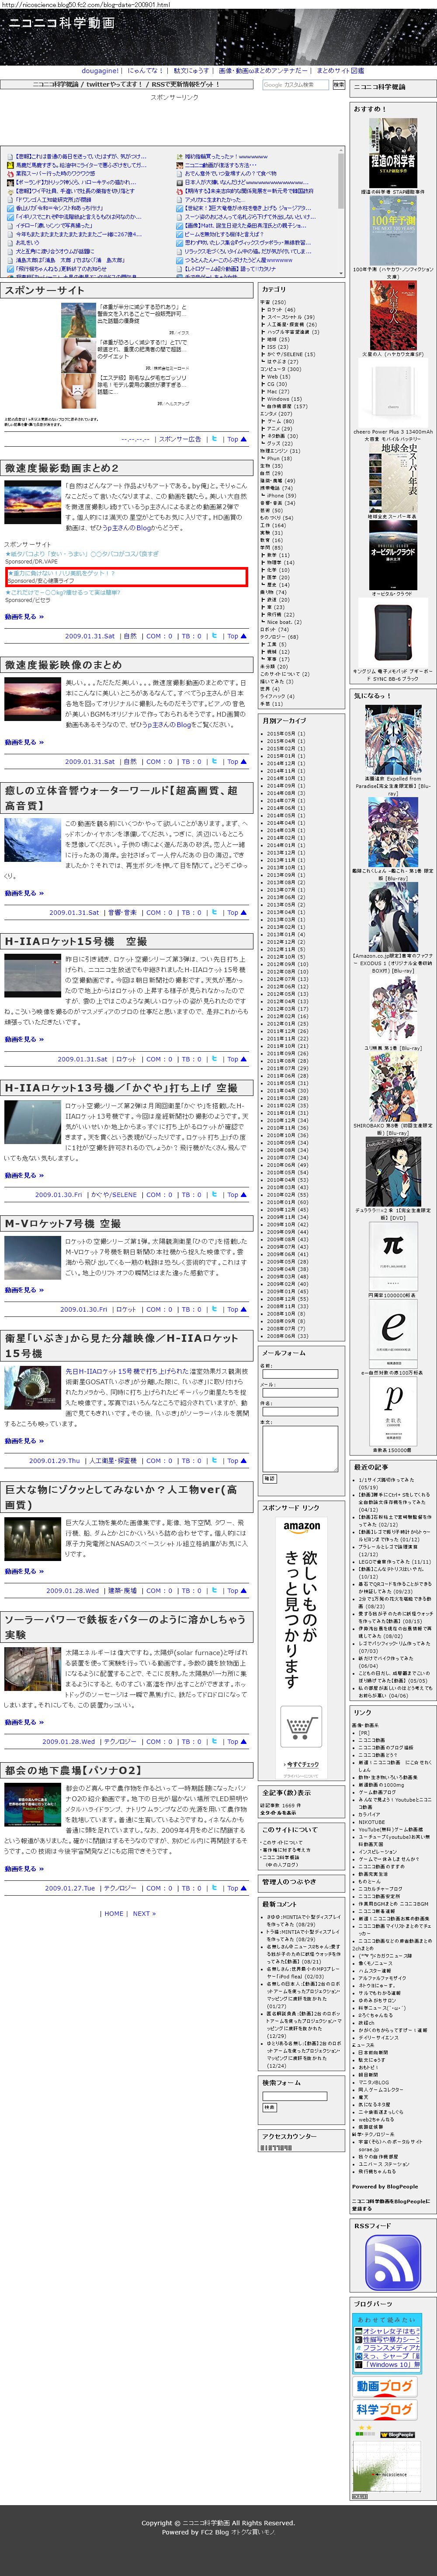The height and width of the screenshot is (2576, 437).
Task: Click 動画を見る » under H-IIAロケット15号機 空撮
Action: [x=24, y=1039]
